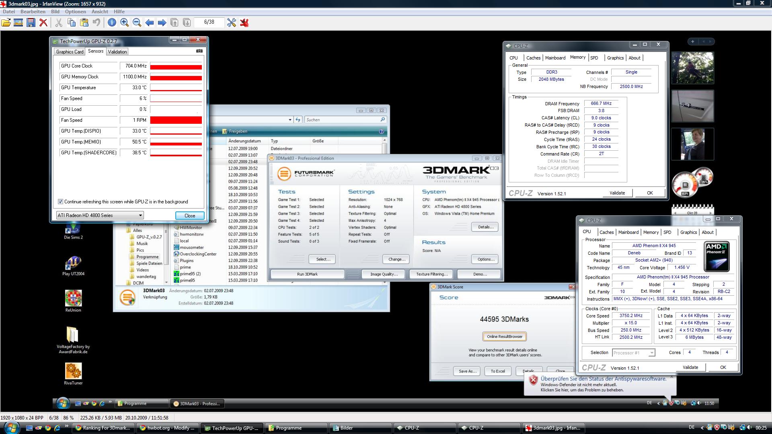Viewport: 772px width, 434px height.
Task: Click Save As... in the 3DMark Score window
Action: pos(467,371)
